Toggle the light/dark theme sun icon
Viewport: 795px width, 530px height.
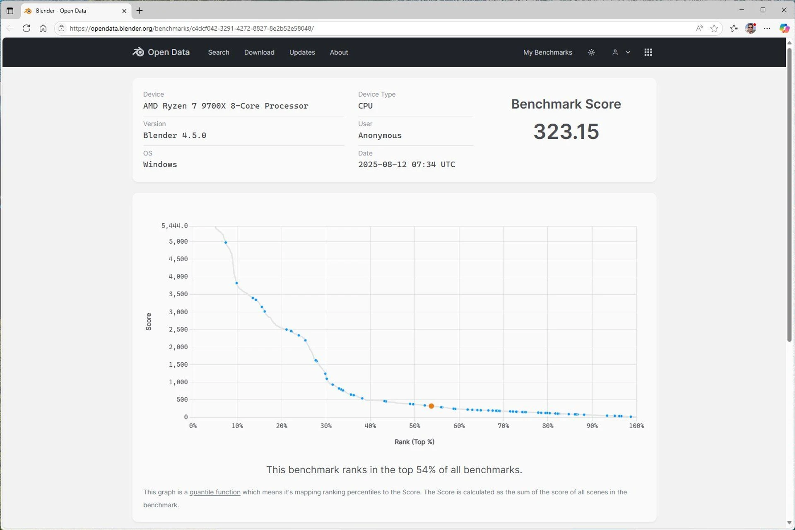[x=591, y=52]
